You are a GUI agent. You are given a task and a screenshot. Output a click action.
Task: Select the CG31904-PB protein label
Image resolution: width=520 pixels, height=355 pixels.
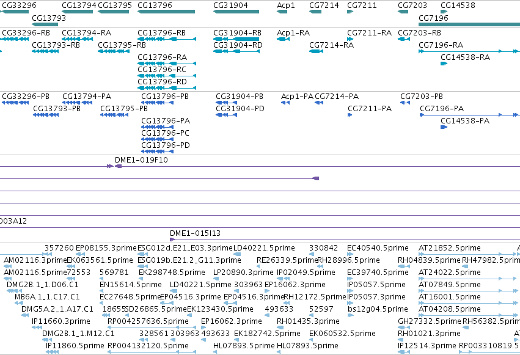click(240, 97)
